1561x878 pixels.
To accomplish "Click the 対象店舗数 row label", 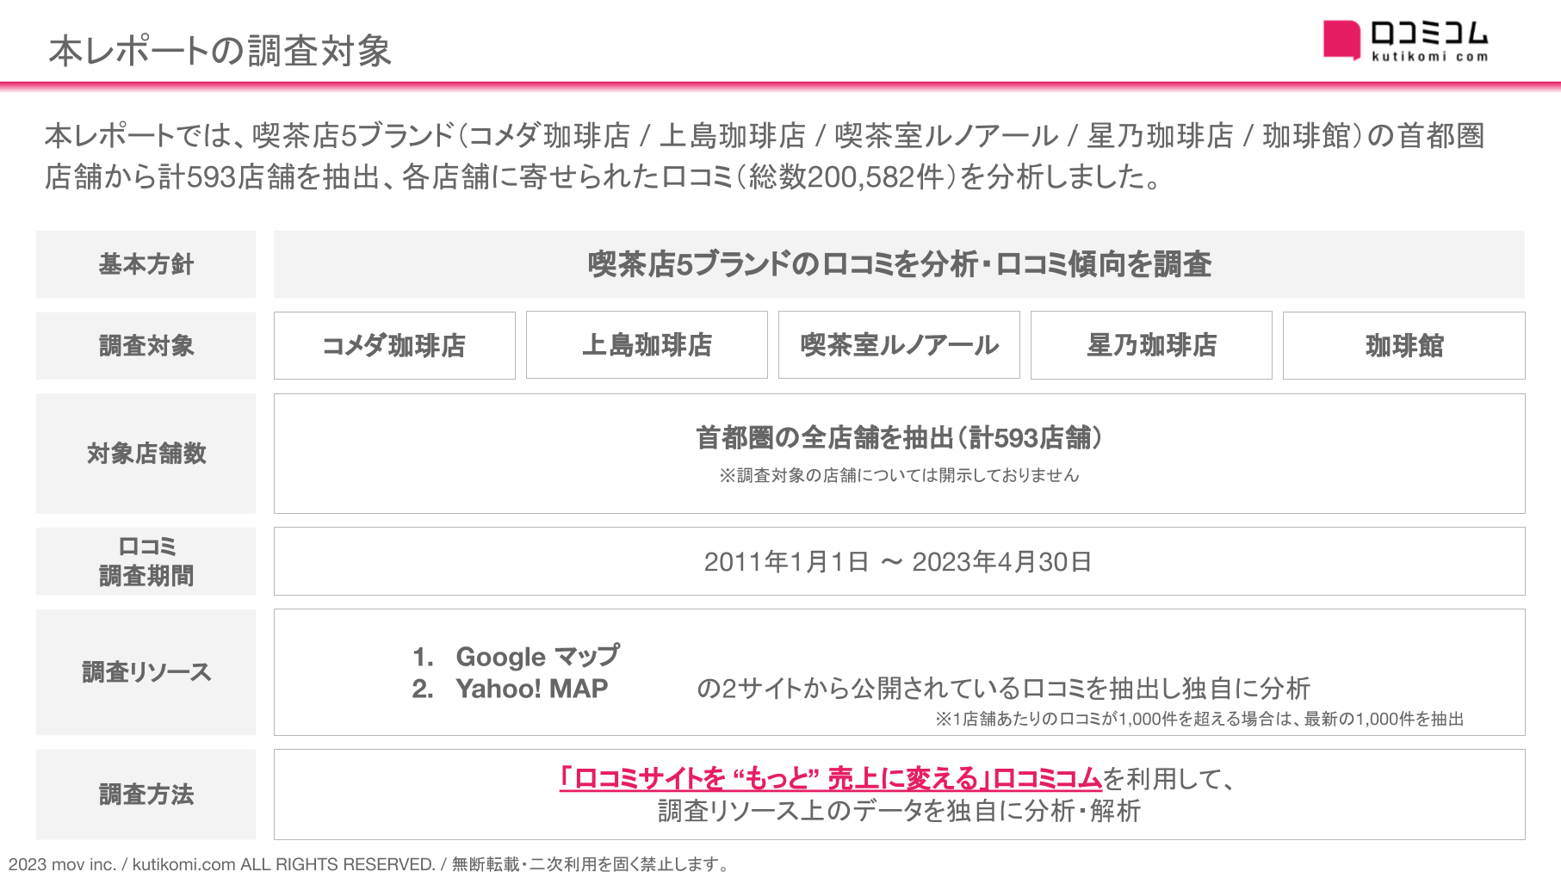I will pos(146,454).
